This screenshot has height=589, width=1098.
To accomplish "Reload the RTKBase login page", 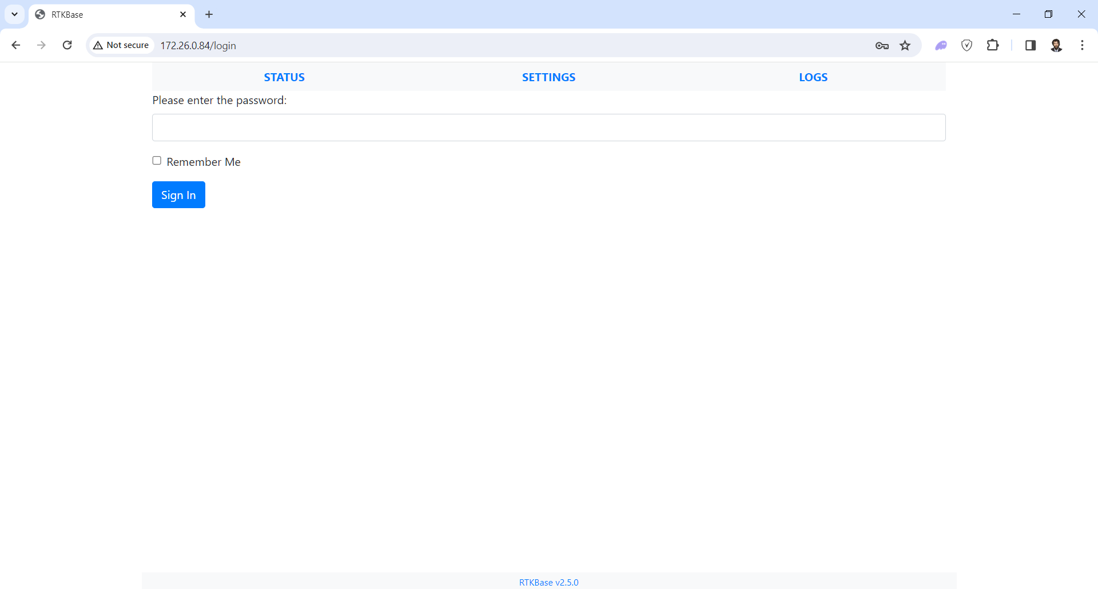I will click(x=67, y=45).
